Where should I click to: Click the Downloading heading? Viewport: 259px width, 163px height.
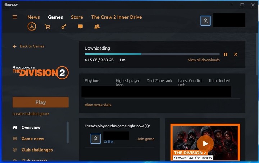97,48
